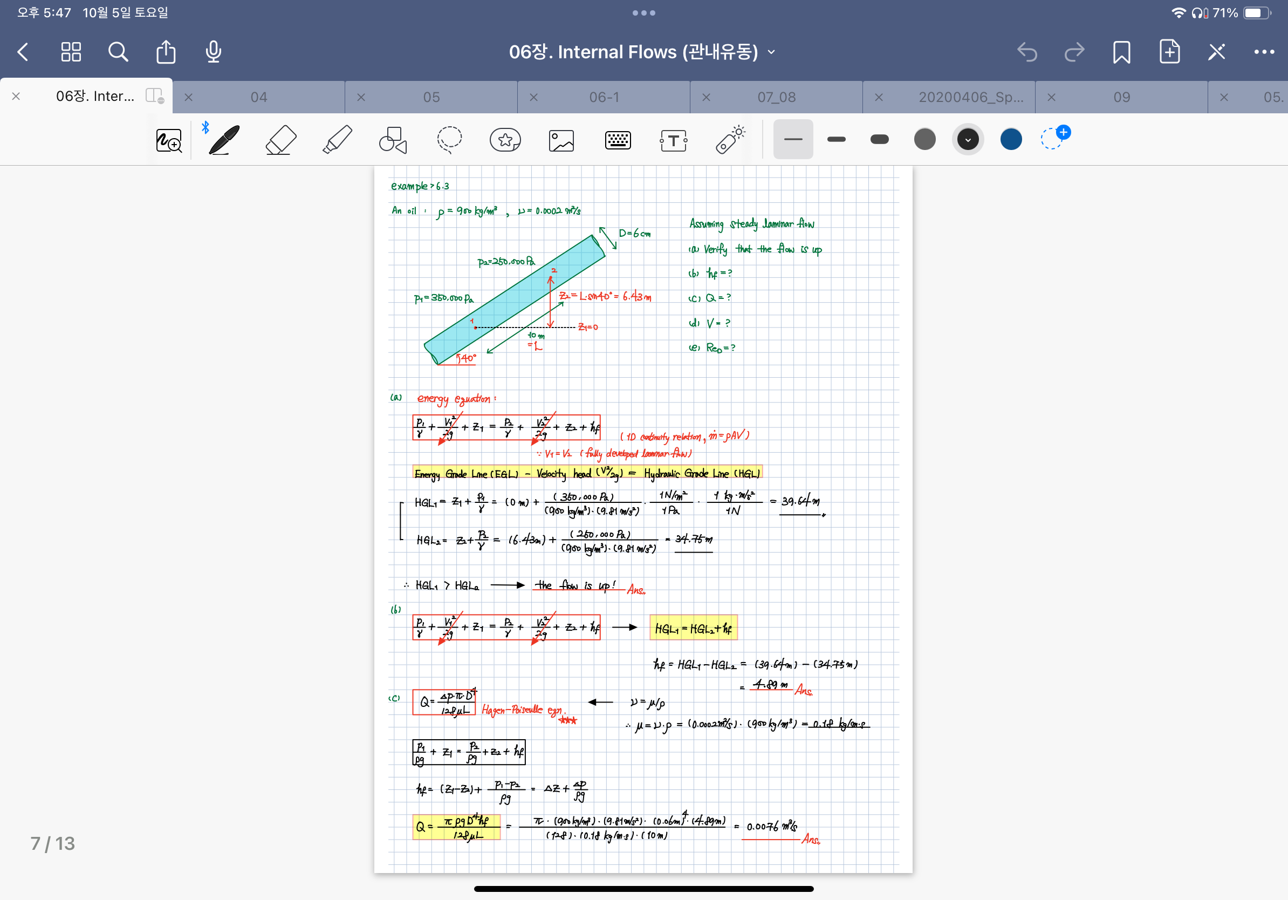Screen dimensions: 1288x900
Task: Select the Pen tool
Action: click(x=224, y=140)
